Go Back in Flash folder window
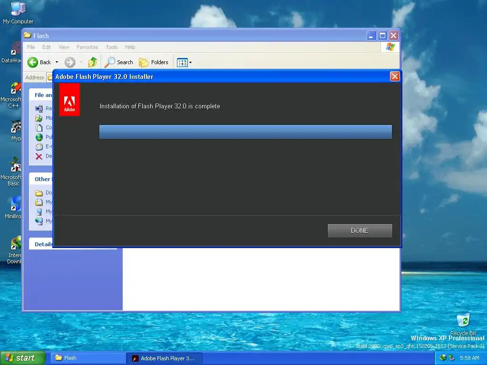The image size is (487, 365). click(x=39, y=62)
